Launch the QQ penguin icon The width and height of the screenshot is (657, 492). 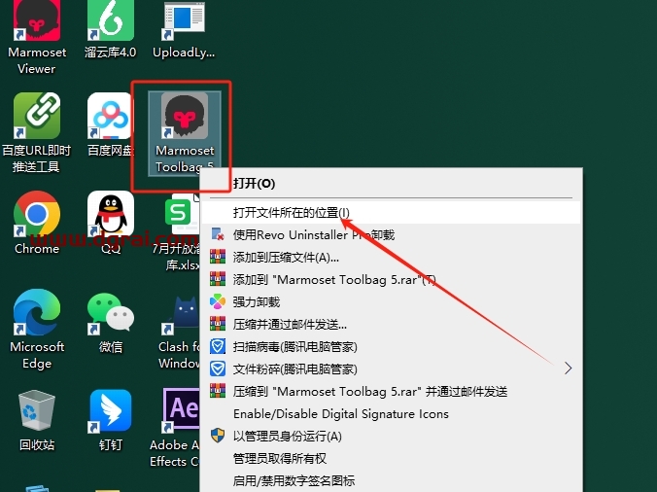click(111, 223)
